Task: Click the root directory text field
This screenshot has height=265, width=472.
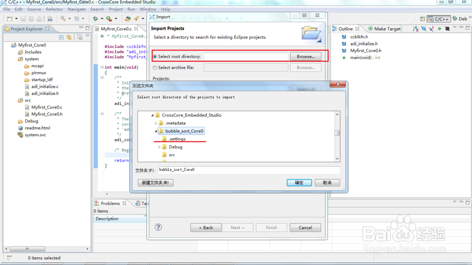Action: (x=246, y=57)
